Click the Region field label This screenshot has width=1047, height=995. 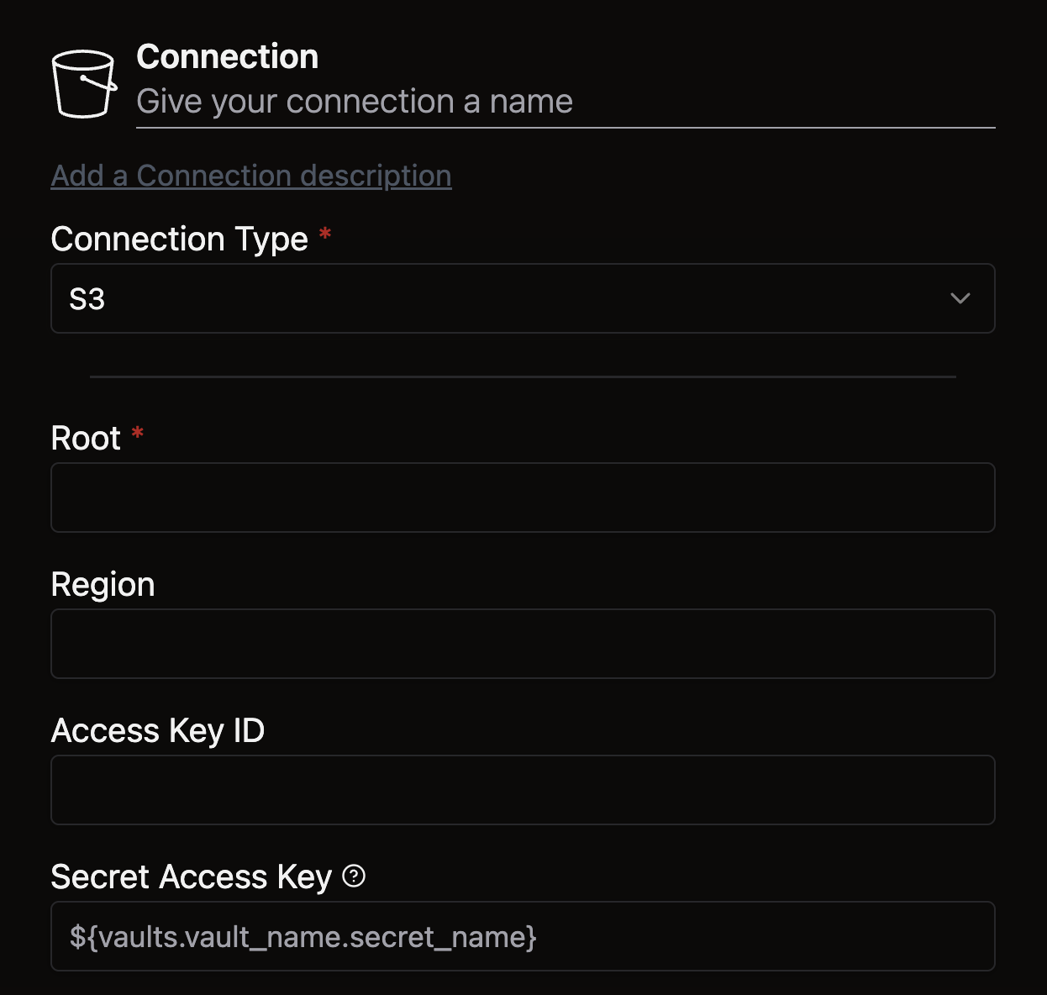pyautogui.click(x=103, y=585)
